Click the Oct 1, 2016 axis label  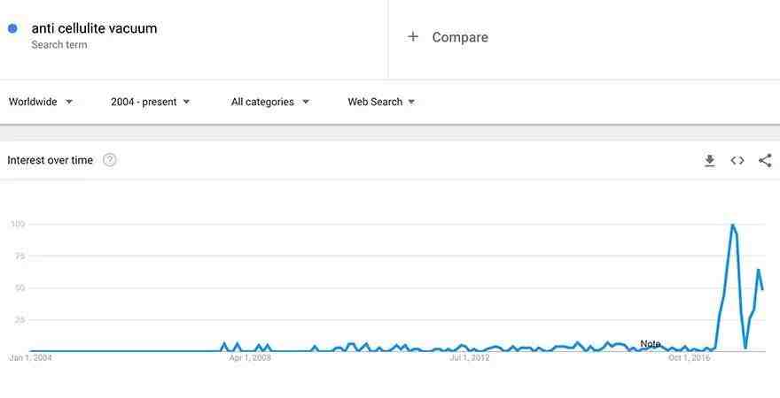tap(689, 357)
